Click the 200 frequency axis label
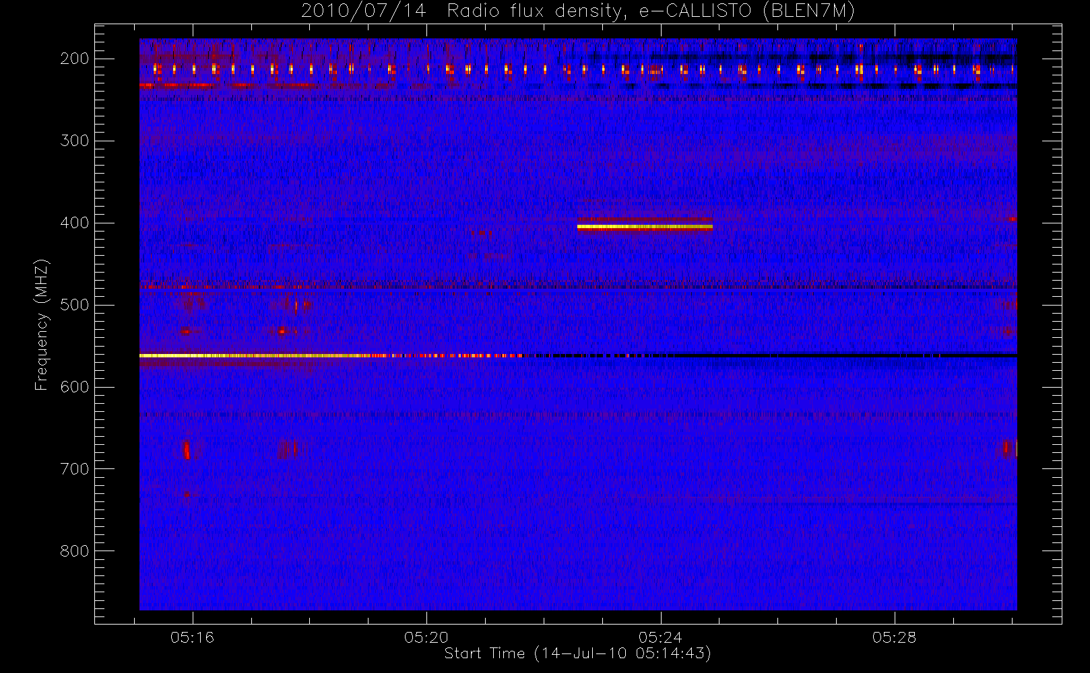Viewport: 1090px width, 673px height. (x=75, y=59)
